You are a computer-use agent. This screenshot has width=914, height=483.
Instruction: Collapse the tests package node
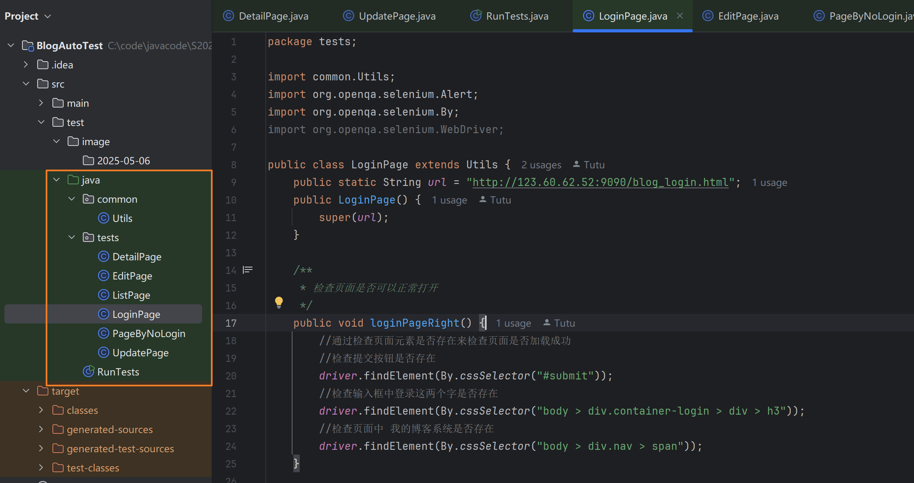pyautogui.click(x=72, y=237)
